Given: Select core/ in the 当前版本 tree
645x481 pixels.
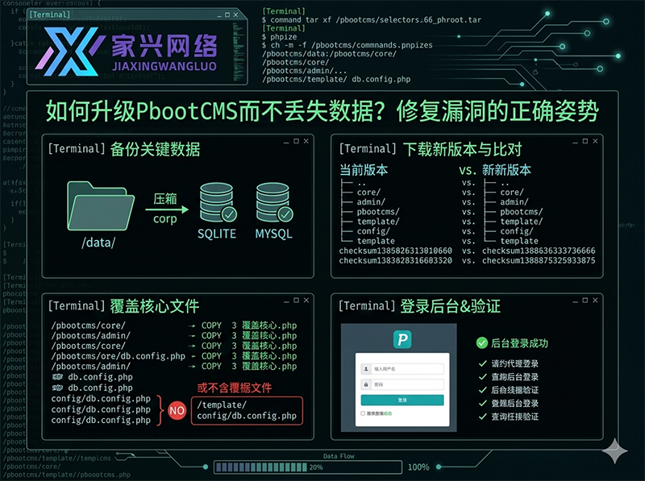Looking at the screenshot, I should pyautogui.click(x=368, y=192).
